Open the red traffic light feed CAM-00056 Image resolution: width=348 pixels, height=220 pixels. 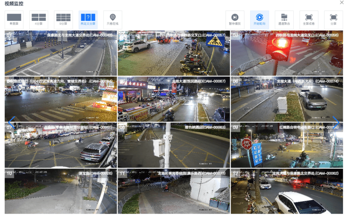pyautogui.click(x=287, y=53)
